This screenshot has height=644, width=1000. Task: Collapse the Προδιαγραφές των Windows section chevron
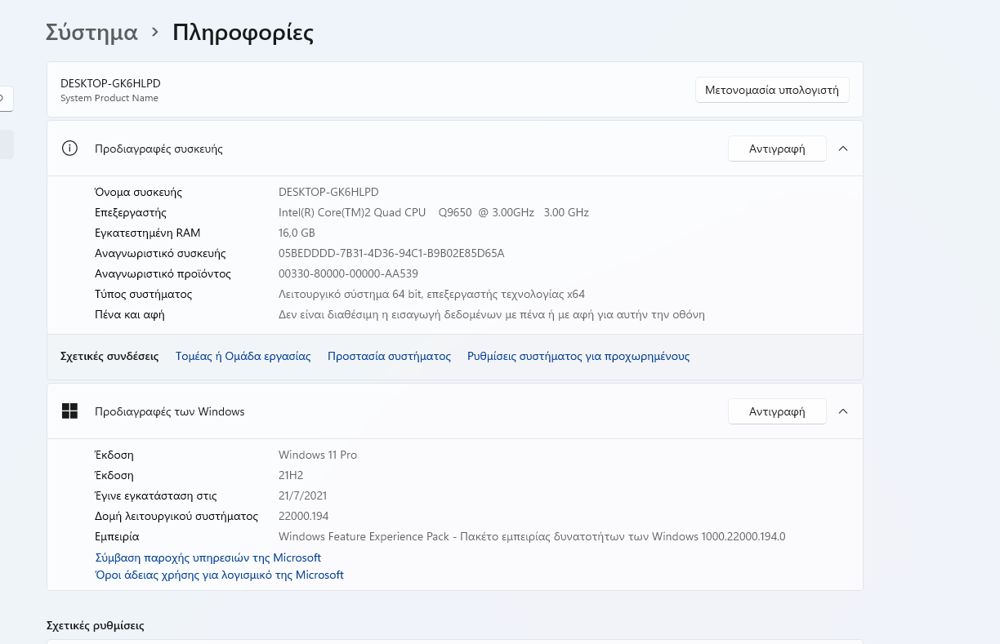click(x=843, y=411)
